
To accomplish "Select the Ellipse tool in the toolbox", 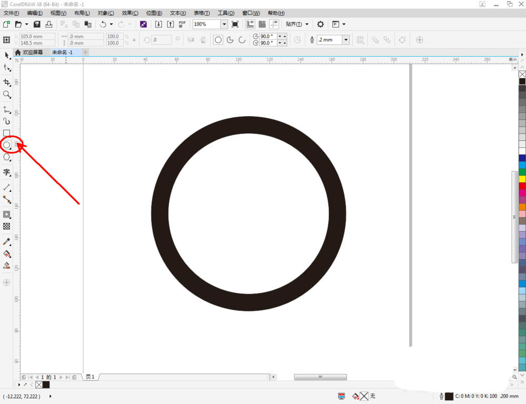I will click(7, 145).
